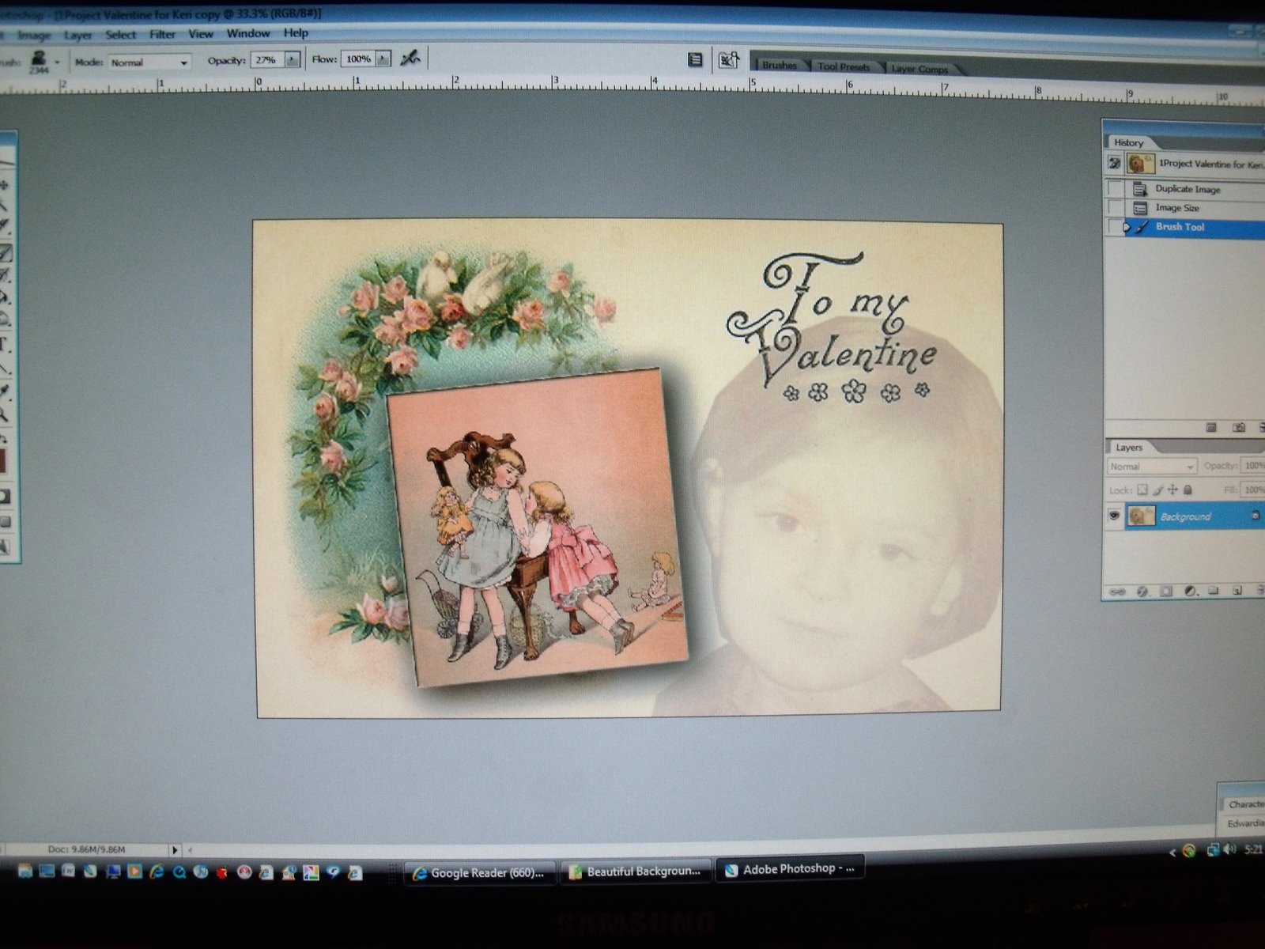Toggle lock position in Layers panel
This screenshot has height=949, width=1265.
[x=1172, y=490]
